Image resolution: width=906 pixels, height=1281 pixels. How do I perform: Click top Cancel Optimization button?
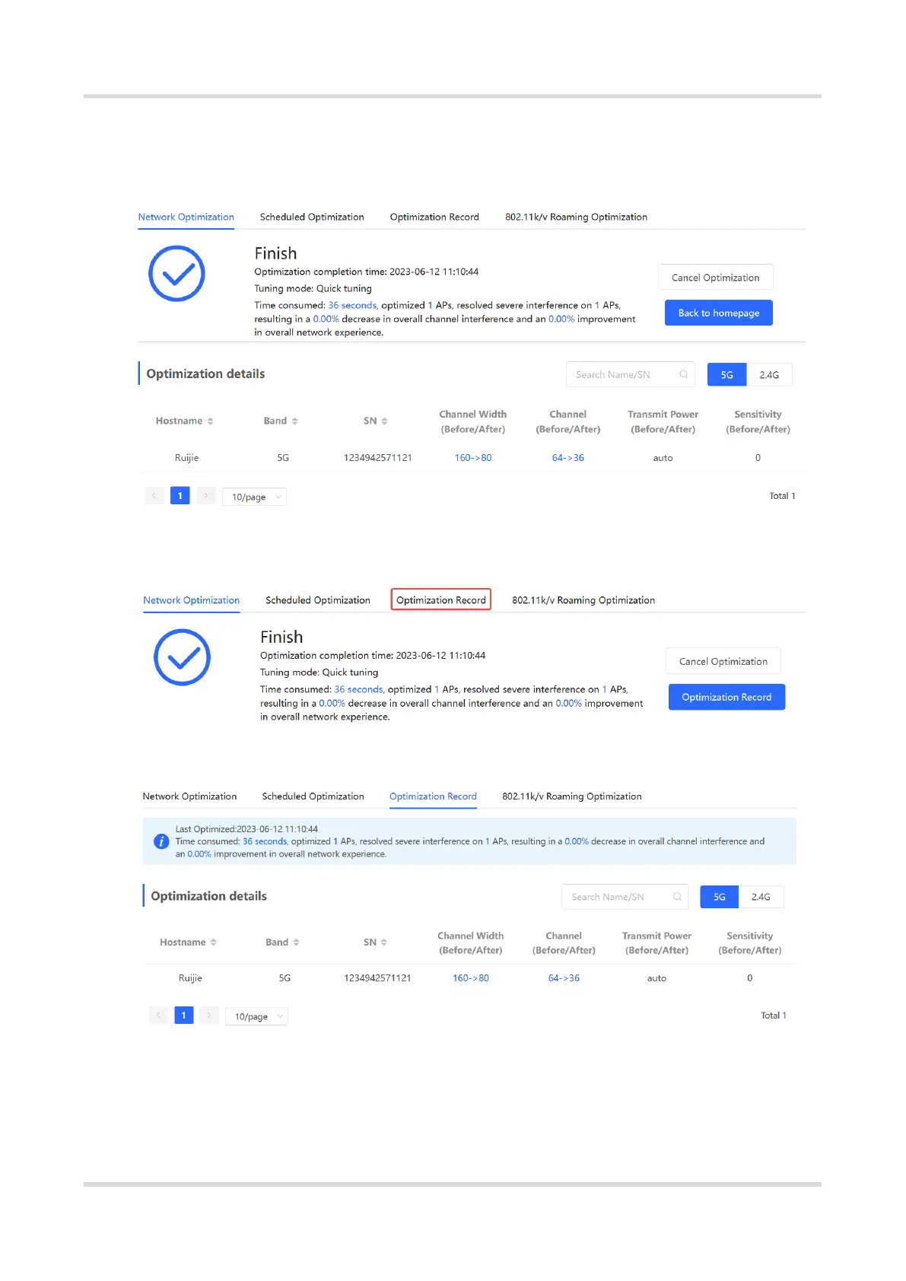(715, 278)
